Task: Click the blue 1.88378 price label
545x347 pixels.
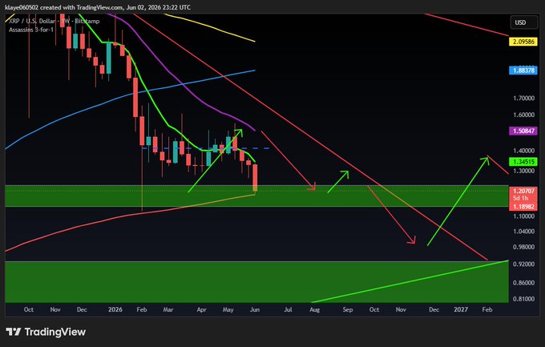Action: 523,71
